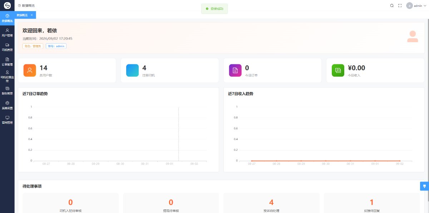Click the 09-02 data point on 近7日收入趋势

(400, 161)
